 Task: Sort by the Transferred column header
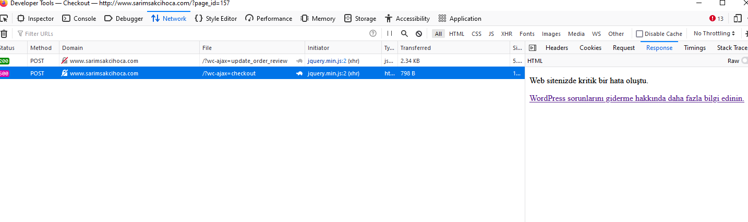coord(453,48)
